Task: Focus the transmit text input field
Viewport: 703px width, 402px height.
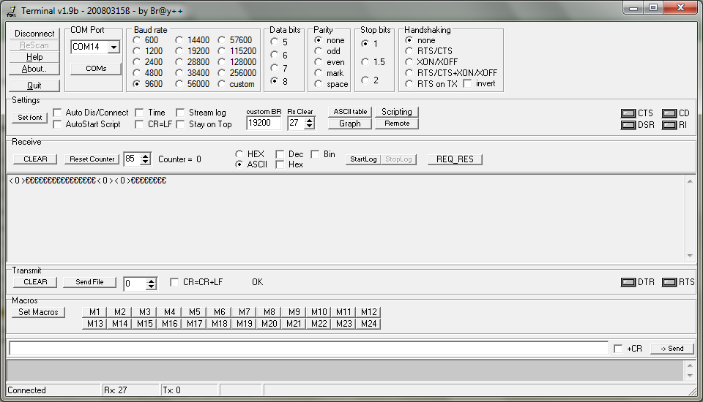Action: [308, 349]
